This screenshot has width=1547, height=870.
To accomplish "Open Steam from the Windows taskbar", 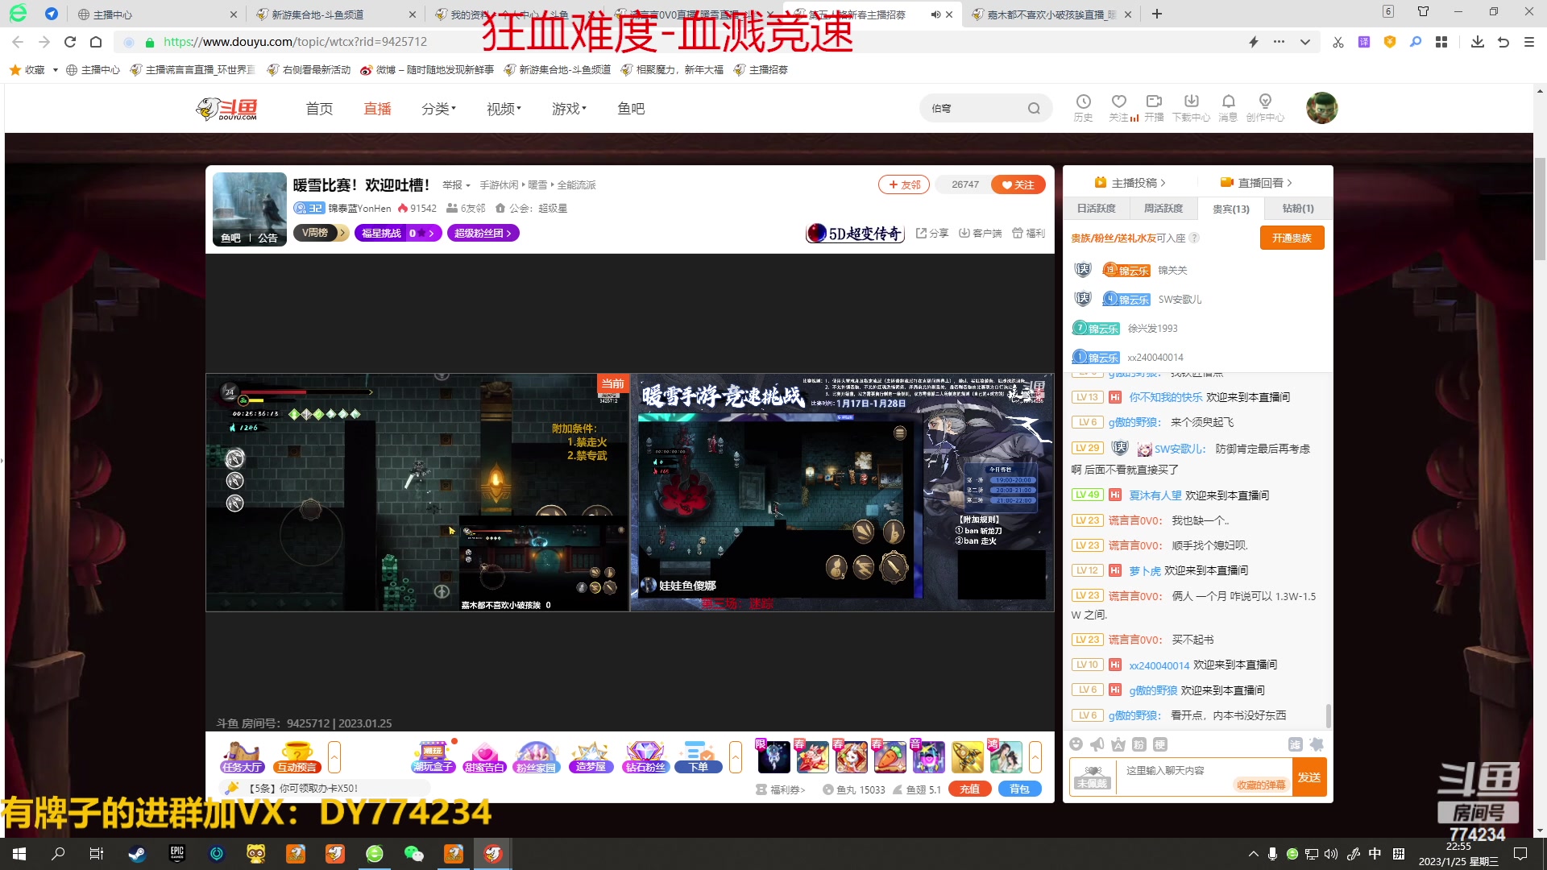I will 137,854.
